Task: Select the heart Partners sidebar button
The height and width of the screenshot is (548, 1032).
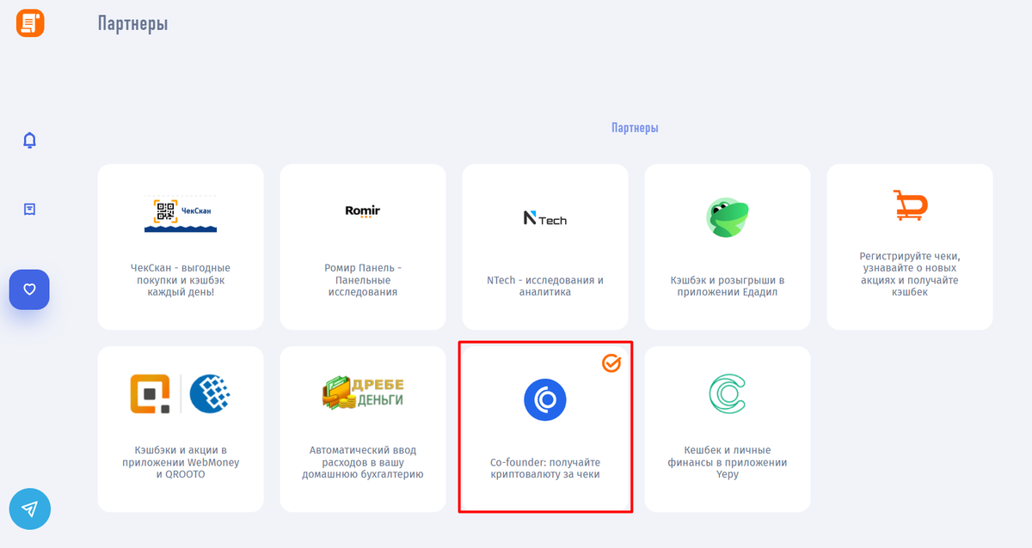Action: (29, 289)
